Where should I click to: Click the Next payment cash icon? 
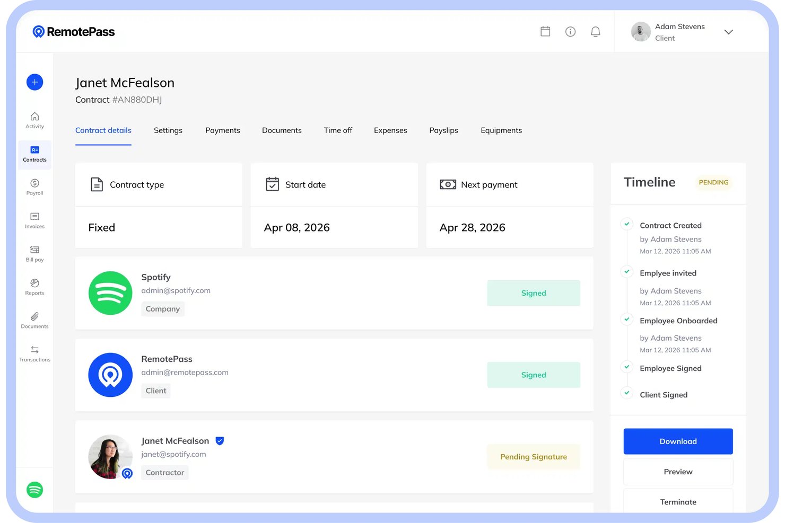point(448,184)
